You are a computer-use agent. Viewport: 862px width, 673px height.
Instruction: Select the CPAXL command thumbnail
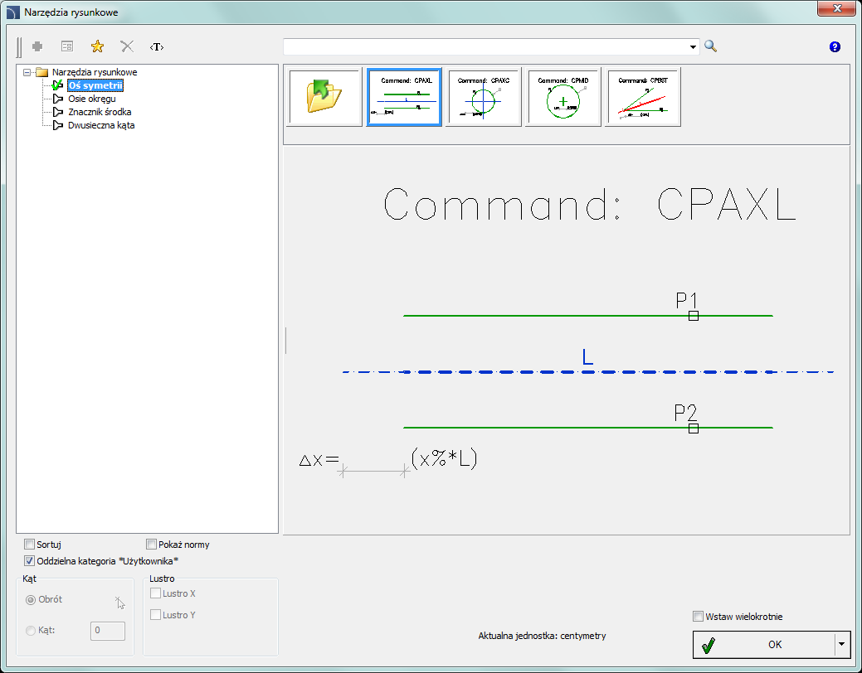click(x=404, y=97)
